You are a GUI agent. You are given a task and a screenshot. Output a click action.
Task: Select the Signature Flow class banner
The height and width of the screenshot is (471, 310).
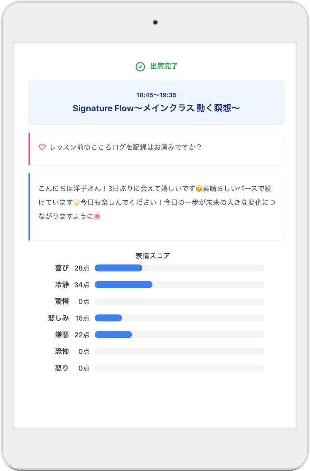156,103
